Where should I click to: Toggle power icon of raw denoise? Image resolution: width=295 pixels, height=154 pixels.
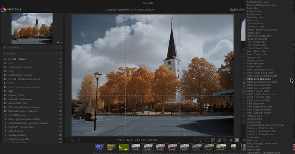[60, 103]
